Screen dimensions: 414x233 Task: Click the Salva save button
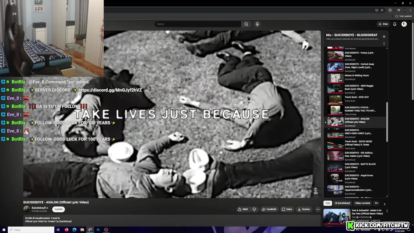(287, 209)
